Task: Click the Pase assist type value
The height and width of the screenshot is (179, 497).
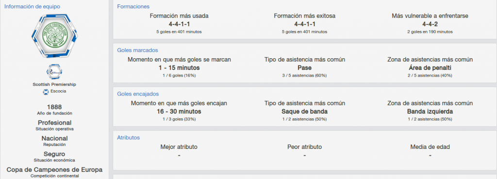Action: click(x=305, y=68)
